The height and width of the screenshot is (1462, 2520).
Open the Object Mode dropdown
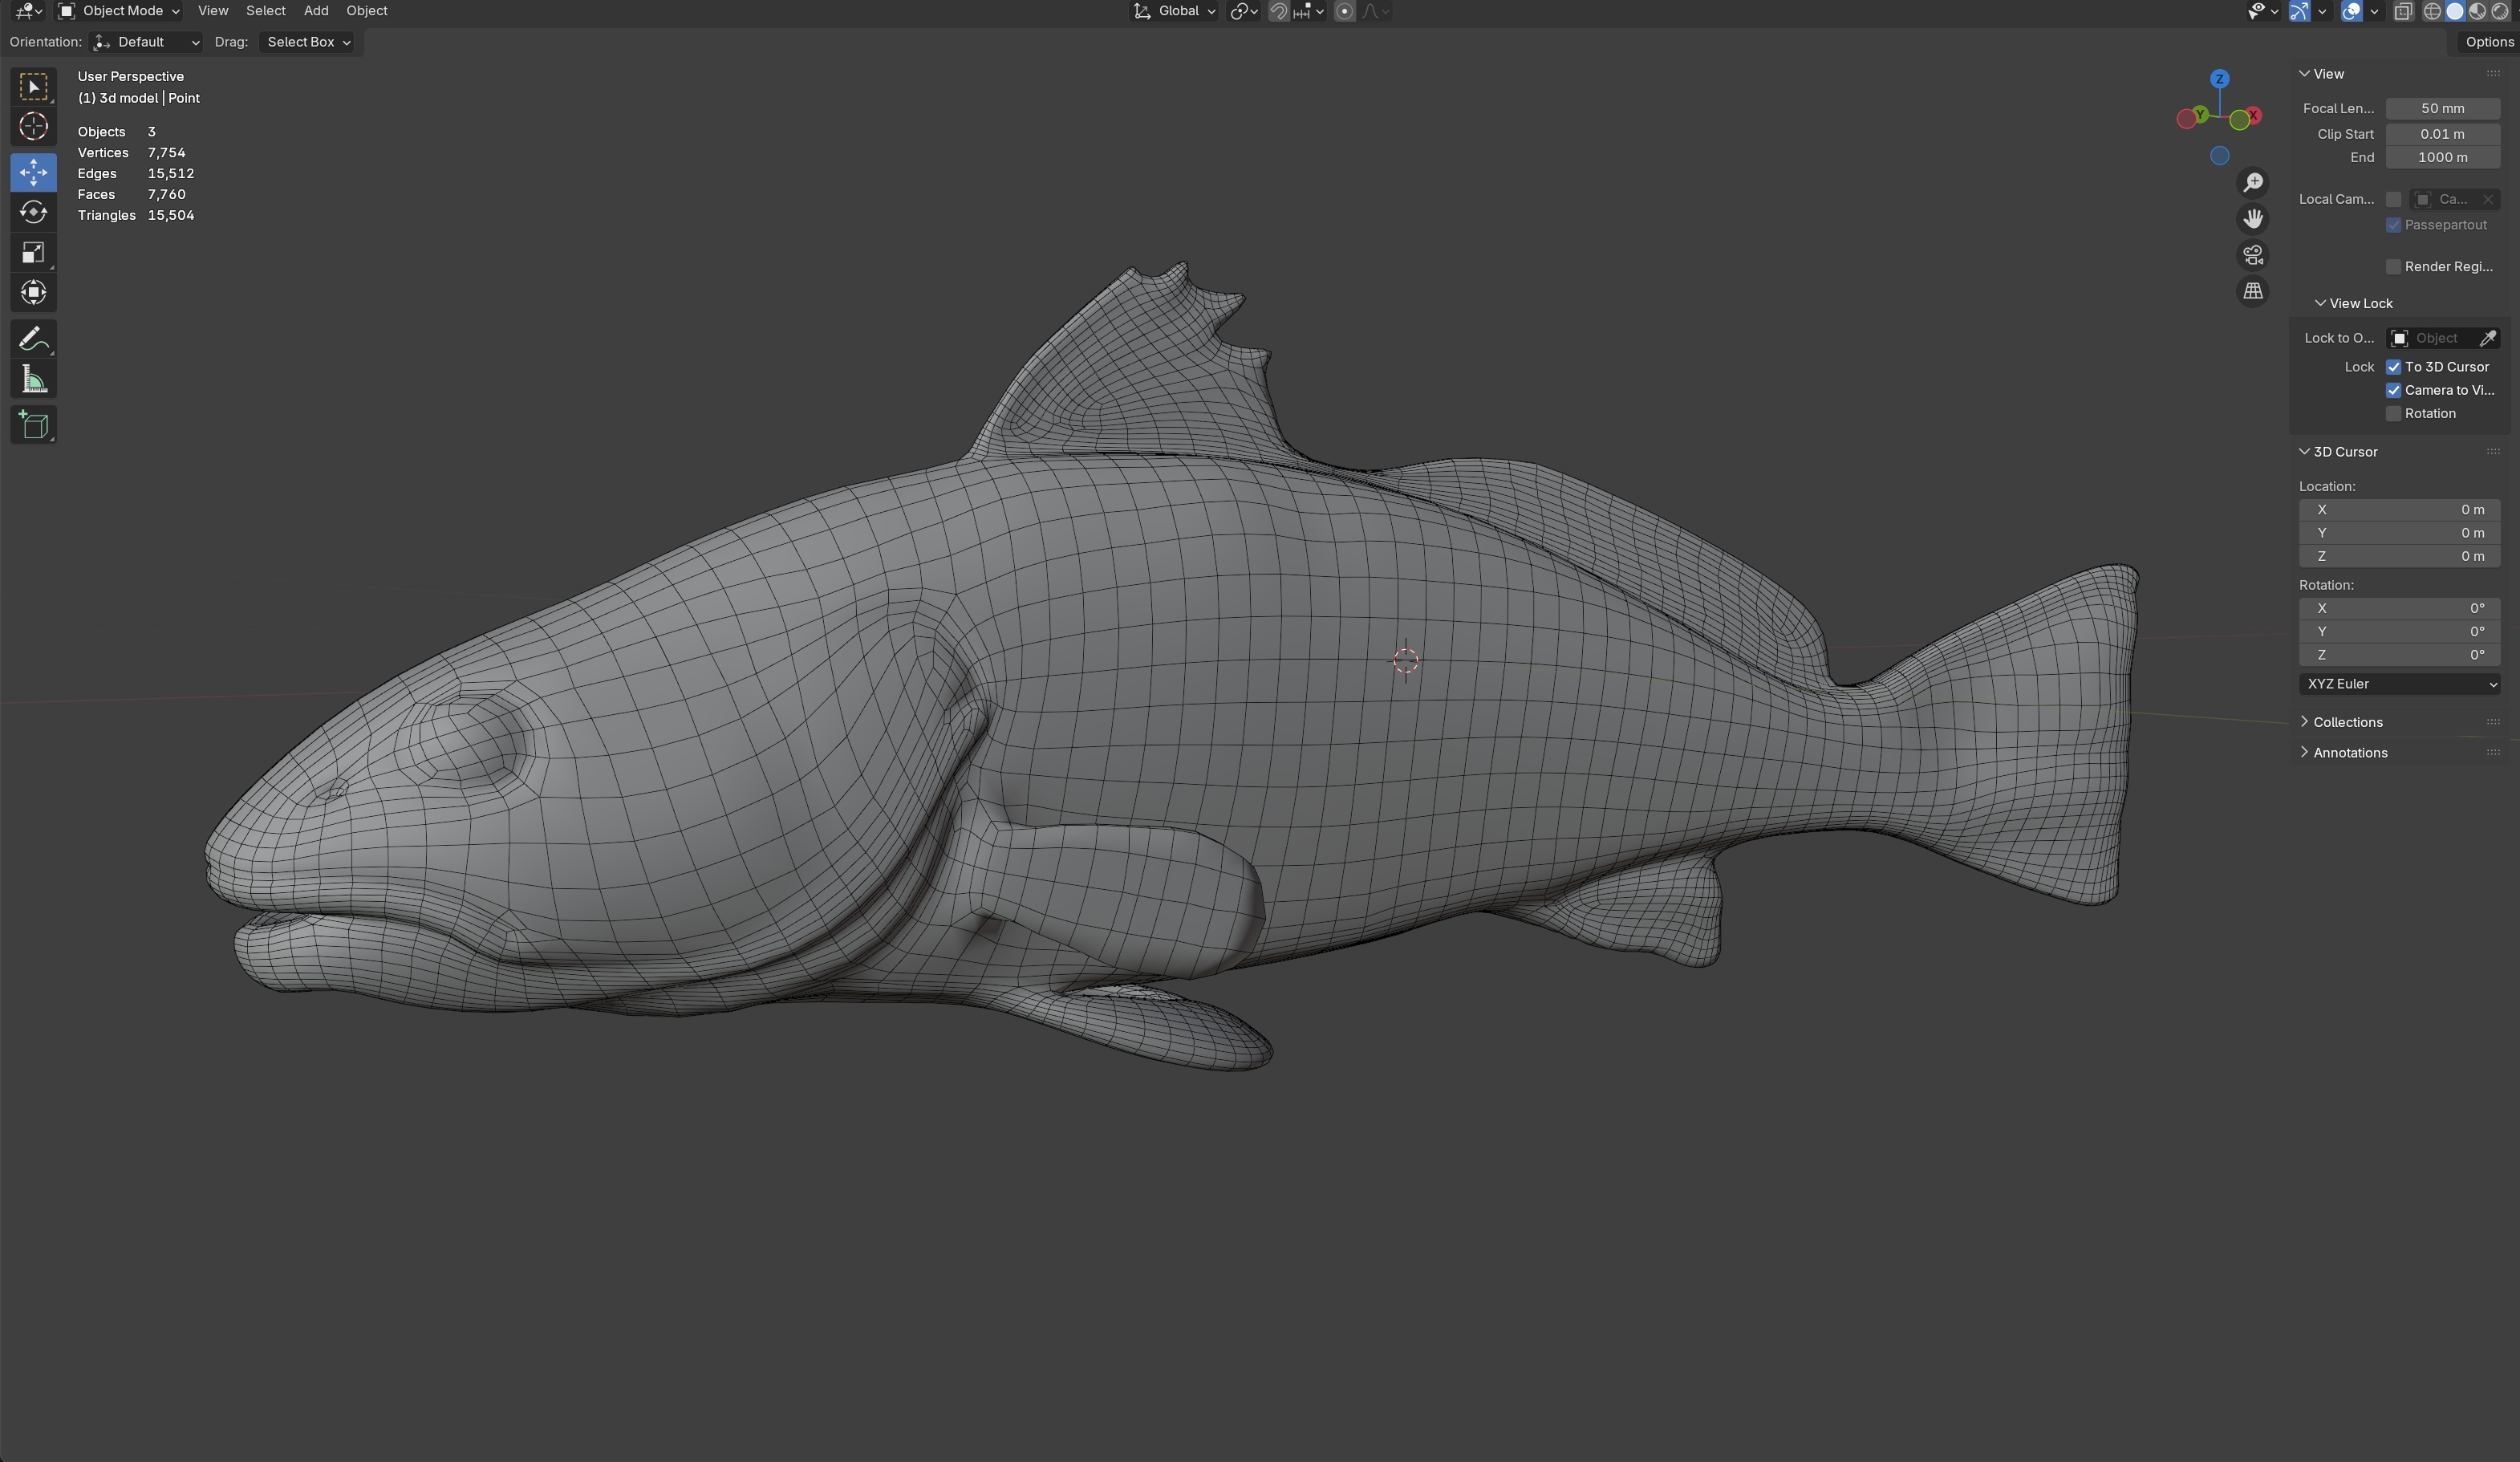click(120, 11)
